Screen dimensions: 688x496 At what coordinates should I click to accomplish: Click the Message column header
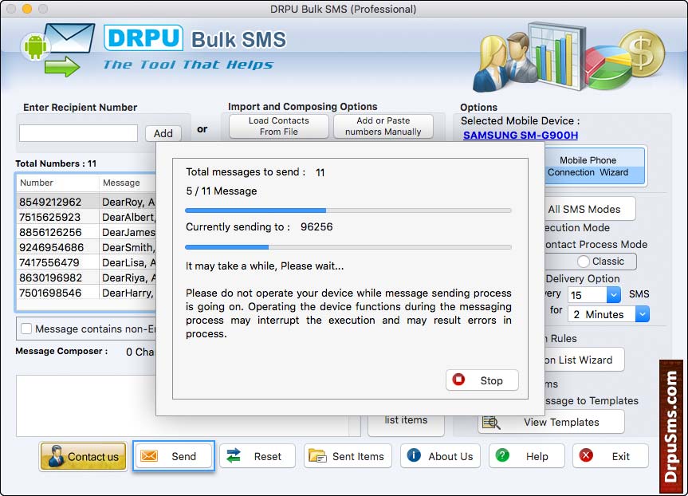pos(128,183)
